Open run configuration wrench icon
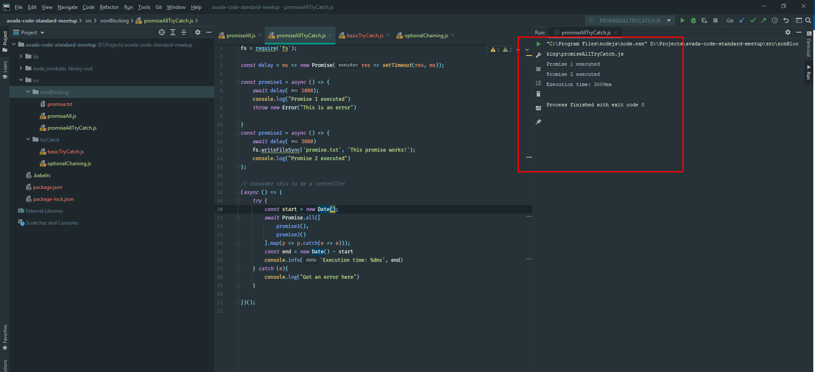 click(x=538, y=55)
